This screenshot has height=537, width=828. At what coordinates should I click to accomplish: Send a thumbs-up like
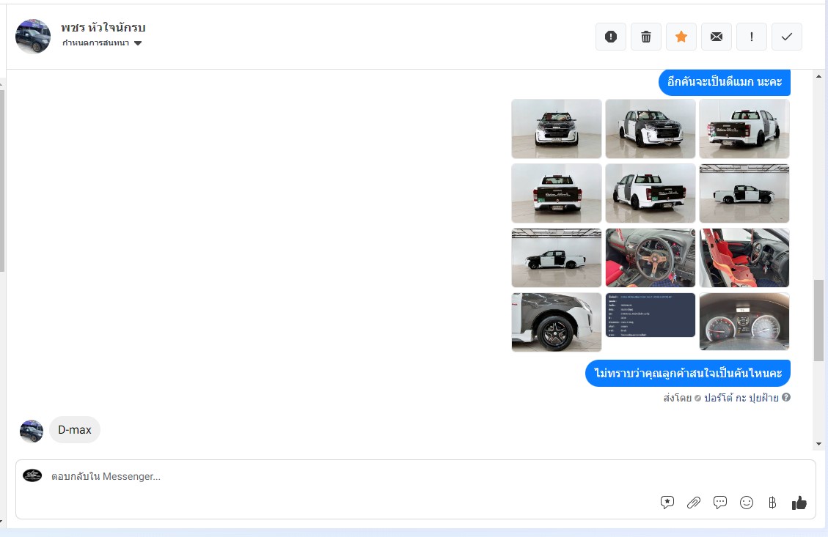point(799,503)
